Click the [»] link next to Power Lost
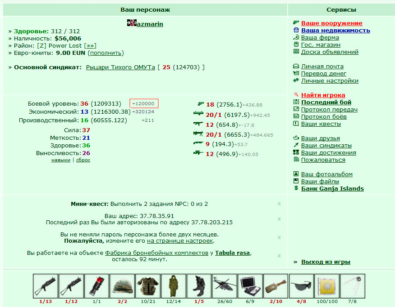395x307 pixels. pyautogui.click(x=90, y=46)
